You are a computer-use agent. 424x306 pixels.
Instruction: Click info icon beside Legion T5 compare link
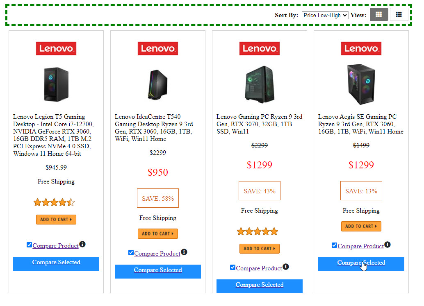click(82, 244)
